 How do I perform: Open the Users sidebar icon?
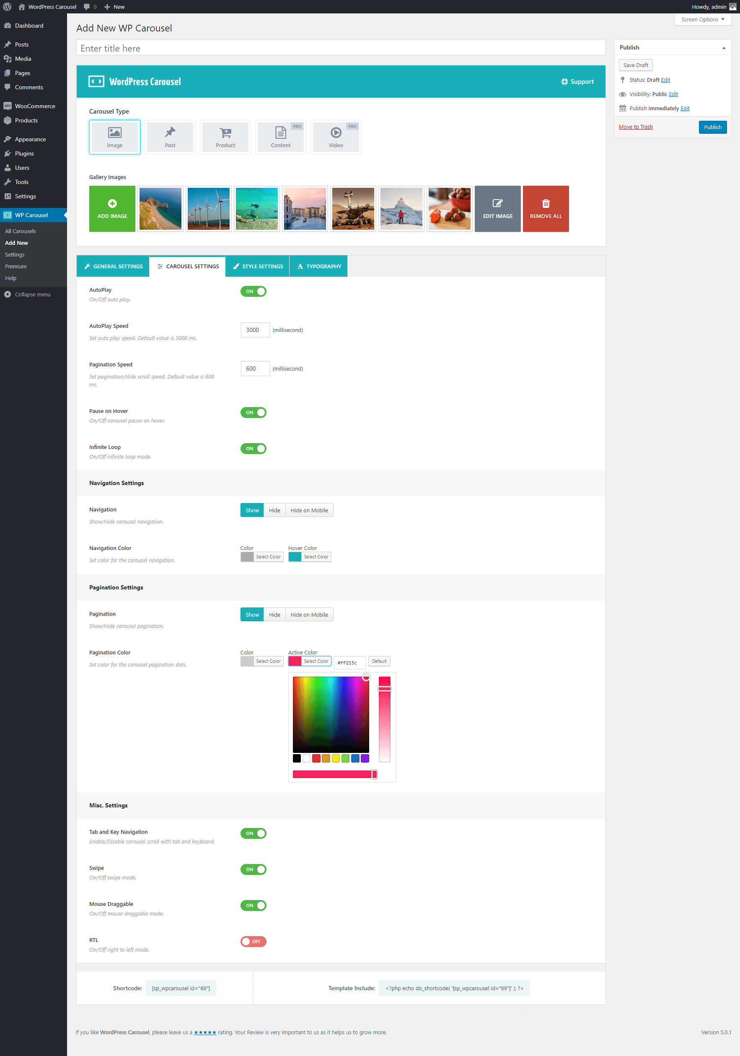pos(8,168)
